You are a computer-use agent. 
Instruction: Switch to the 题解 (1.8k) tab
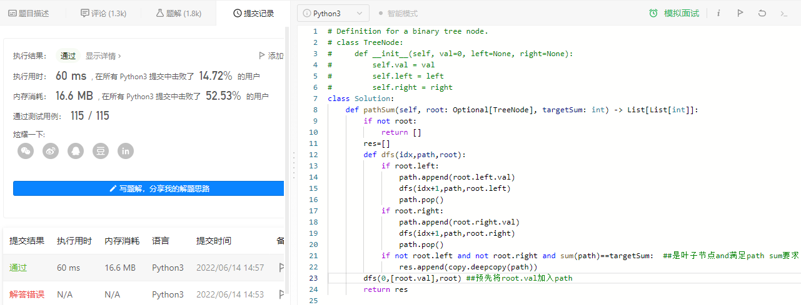click(x=179, y=13)
